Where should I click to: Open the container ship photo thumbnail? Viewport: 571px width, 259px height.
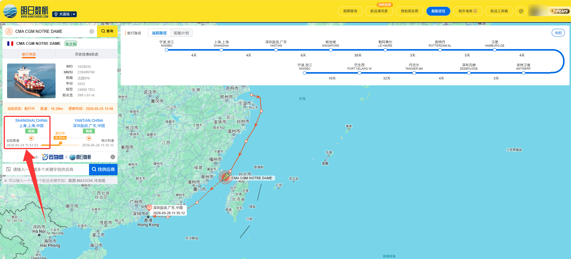click(x=31, y=81)
